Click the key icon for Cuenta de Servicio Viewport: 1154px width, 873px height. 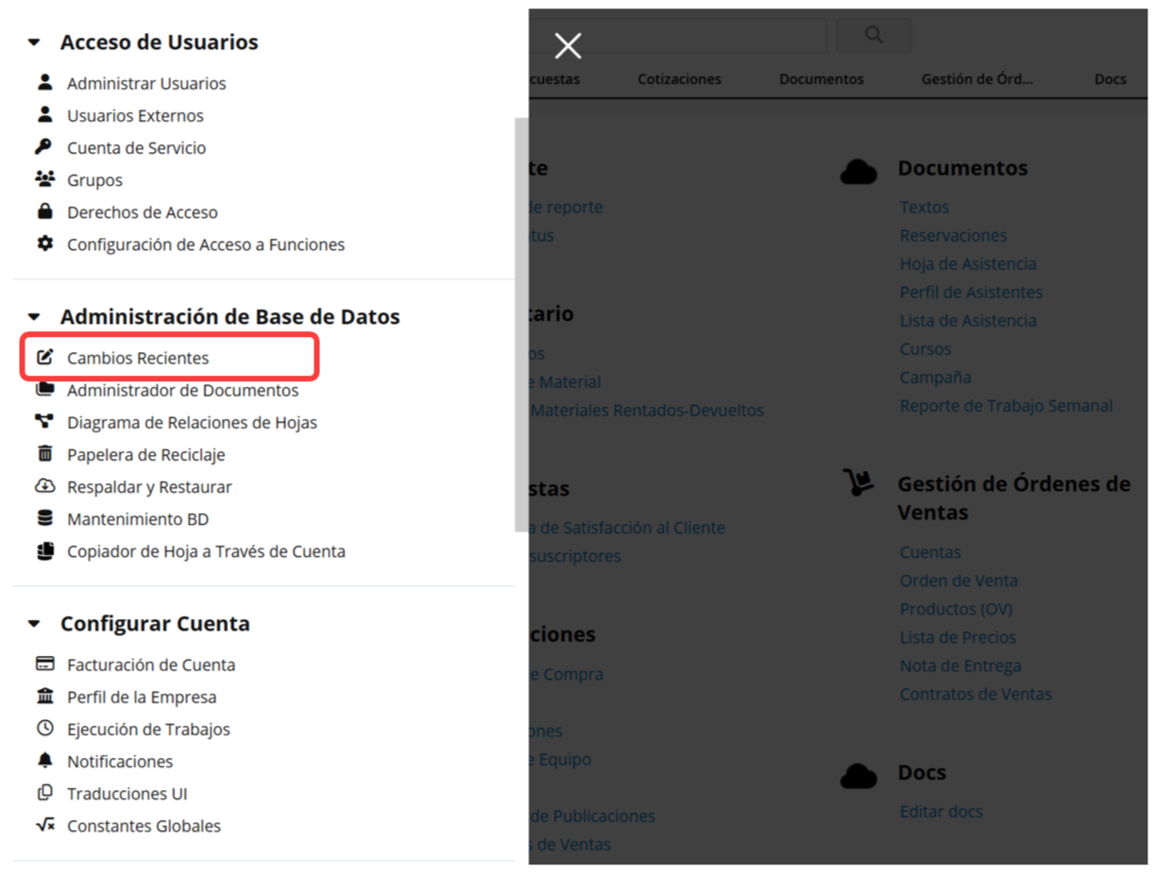point(44,147)
